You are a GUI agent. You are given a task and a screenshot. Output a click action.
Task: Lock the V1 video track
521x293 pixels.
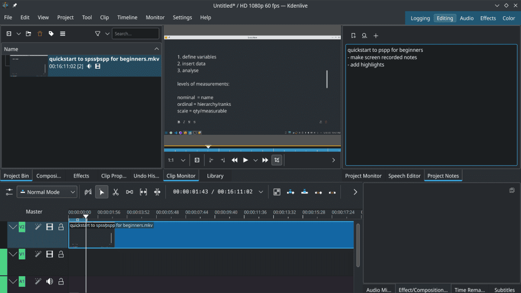(61, 254)
